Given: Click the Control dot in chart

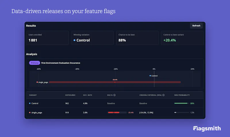Looking at the screenshot, I should [150, 76].
